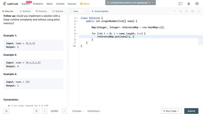Open the Mock section

(x=49, y=4)
